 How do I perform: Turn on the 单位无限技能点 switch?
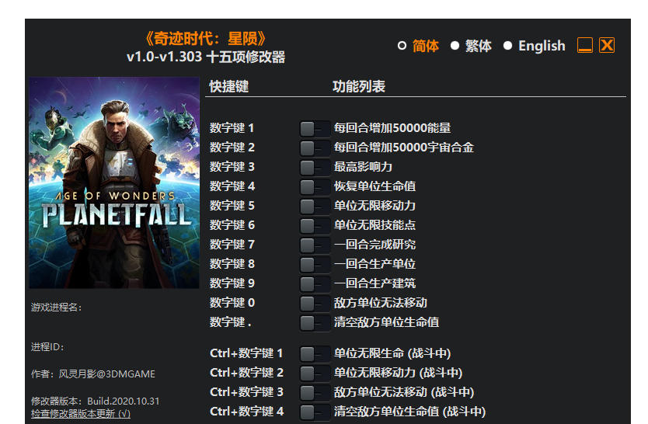(x=315, y=225)
